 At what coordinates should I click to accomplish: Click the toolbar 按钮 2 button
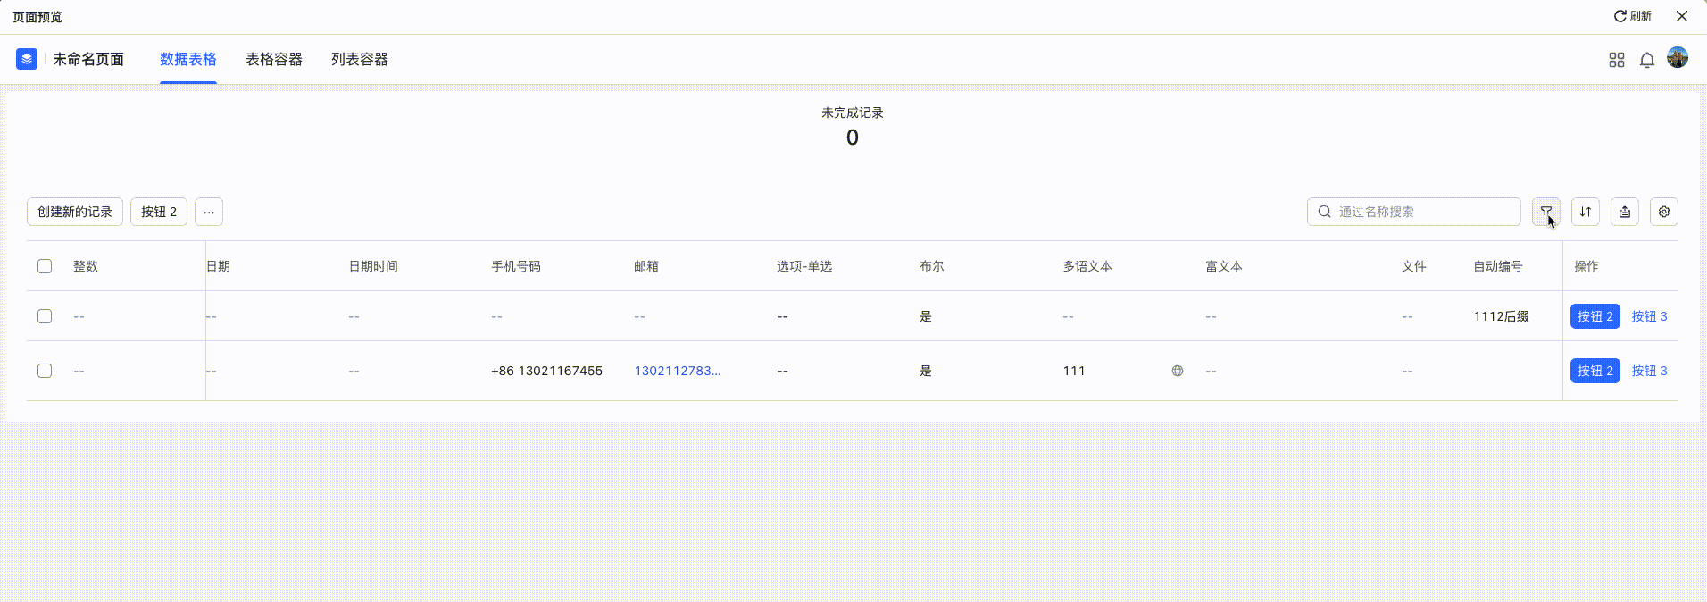pos(159,212)
